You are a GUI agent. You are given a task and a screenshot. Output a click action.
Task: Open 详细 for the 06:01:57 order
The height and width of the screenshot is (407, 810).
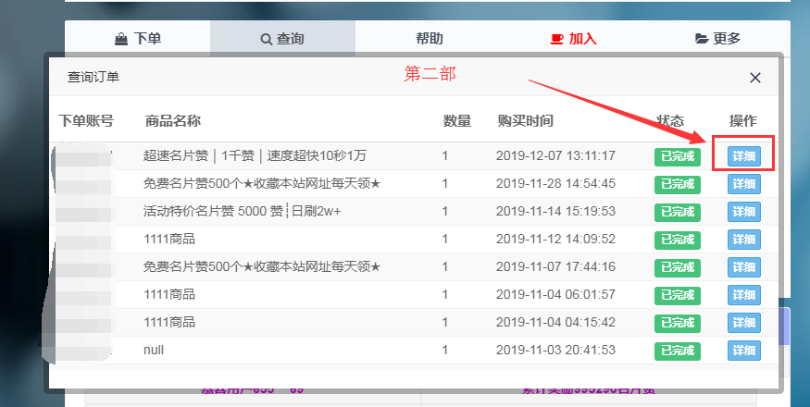coord(744,295)
